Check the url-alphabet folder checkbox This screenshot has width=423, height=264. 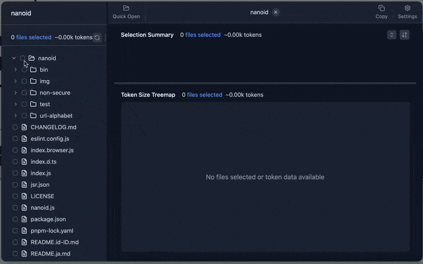point(24,116)
